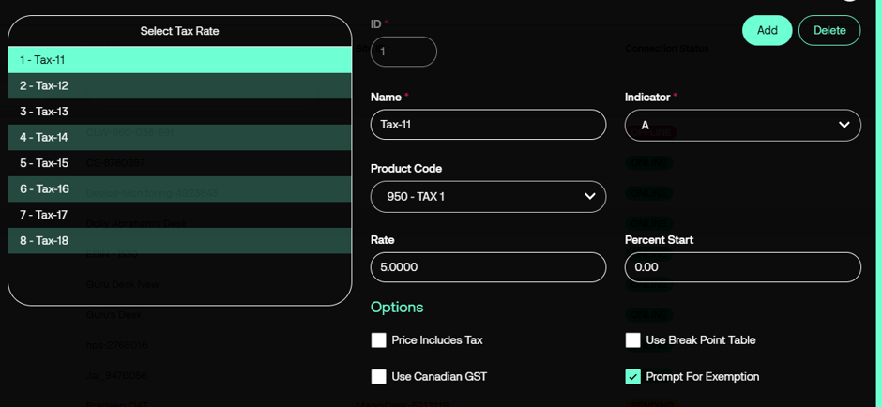Click the Delete button
This screenshot has width=882, height=407.
829,30
